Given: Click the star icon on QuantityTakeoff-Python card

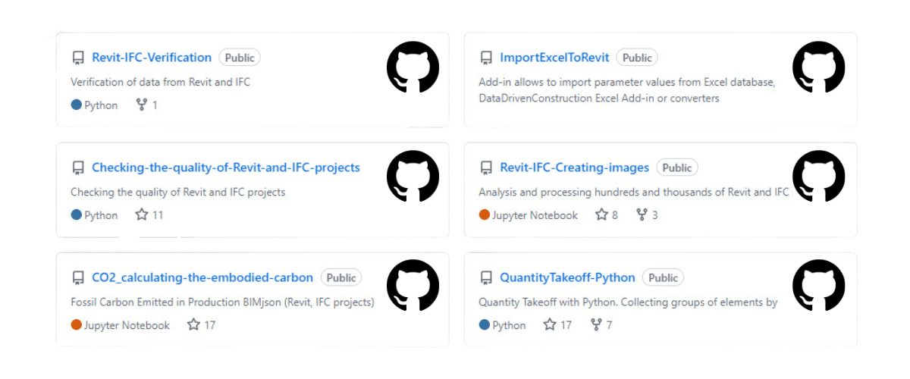Looking at the screenshot, I should (x=550, y=324).
